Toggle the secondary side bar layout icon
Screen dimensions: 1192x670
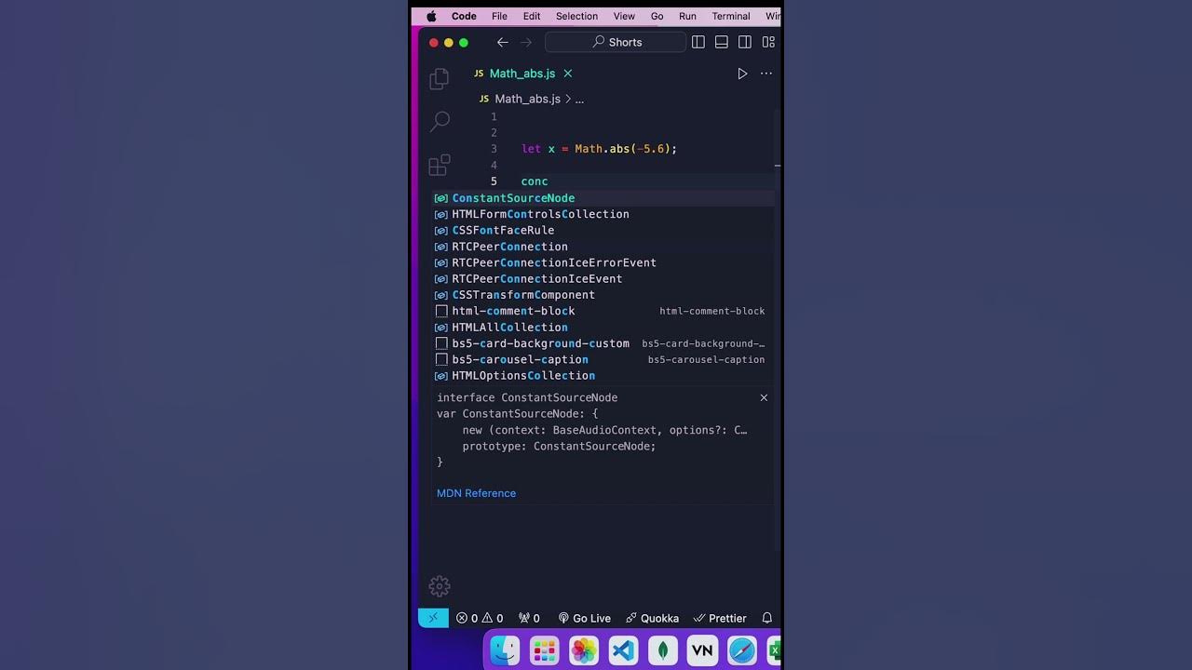pyautogui.click(x=745, y=42)
